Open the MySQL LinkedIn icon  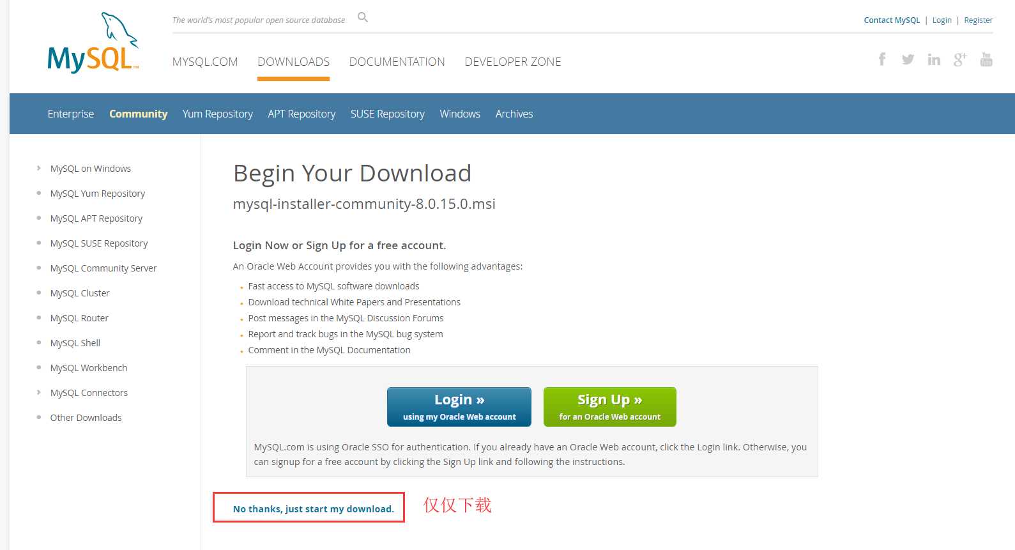(934, 59)
